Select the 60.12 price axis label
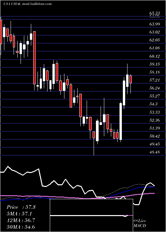 [155, 56]
